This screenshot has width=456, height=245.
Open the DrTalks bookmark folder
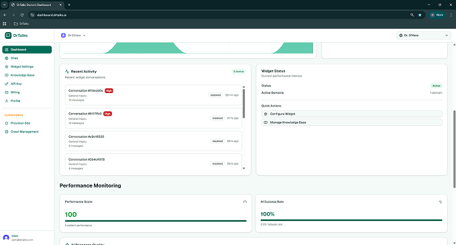click(21, 24)
